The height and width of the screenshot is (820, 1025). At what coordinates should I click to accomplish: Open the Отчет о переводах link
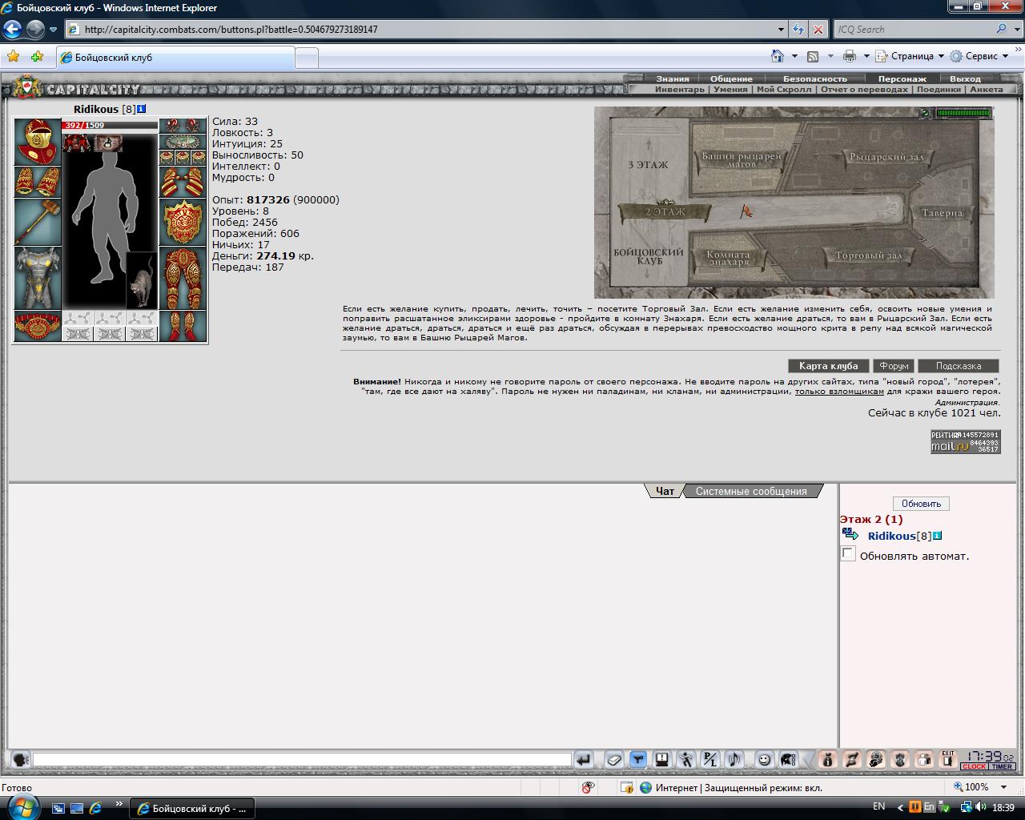863,89
